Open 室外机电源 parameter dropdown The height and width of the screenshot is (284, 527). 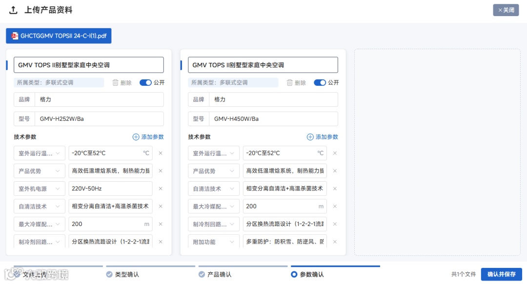click(40, 189)
